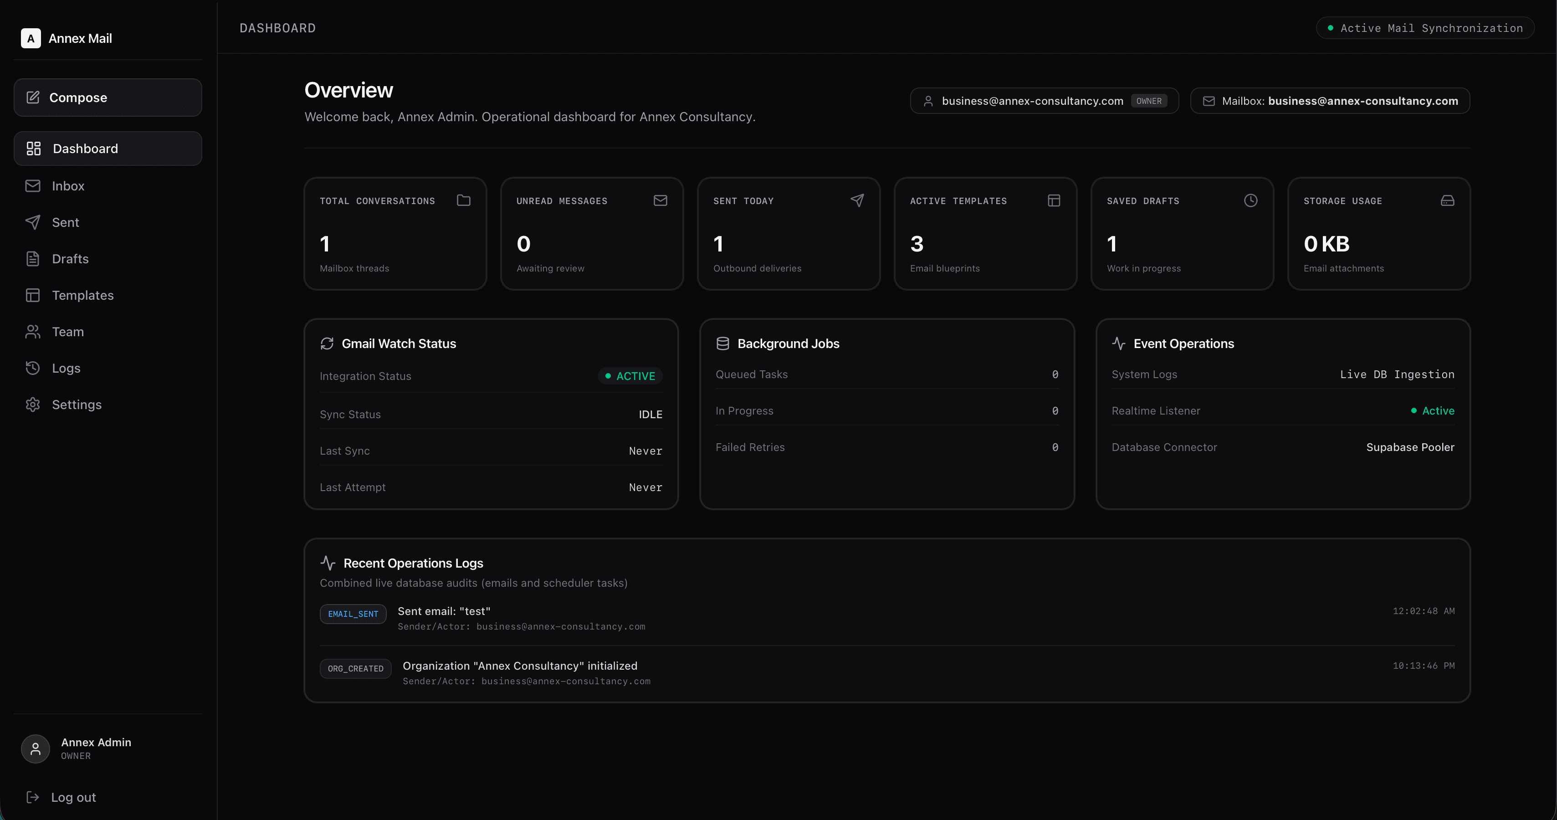The image size is (1557, 820).
Task: Click the Inbox envelope icon
Action: tap(33, 185)
